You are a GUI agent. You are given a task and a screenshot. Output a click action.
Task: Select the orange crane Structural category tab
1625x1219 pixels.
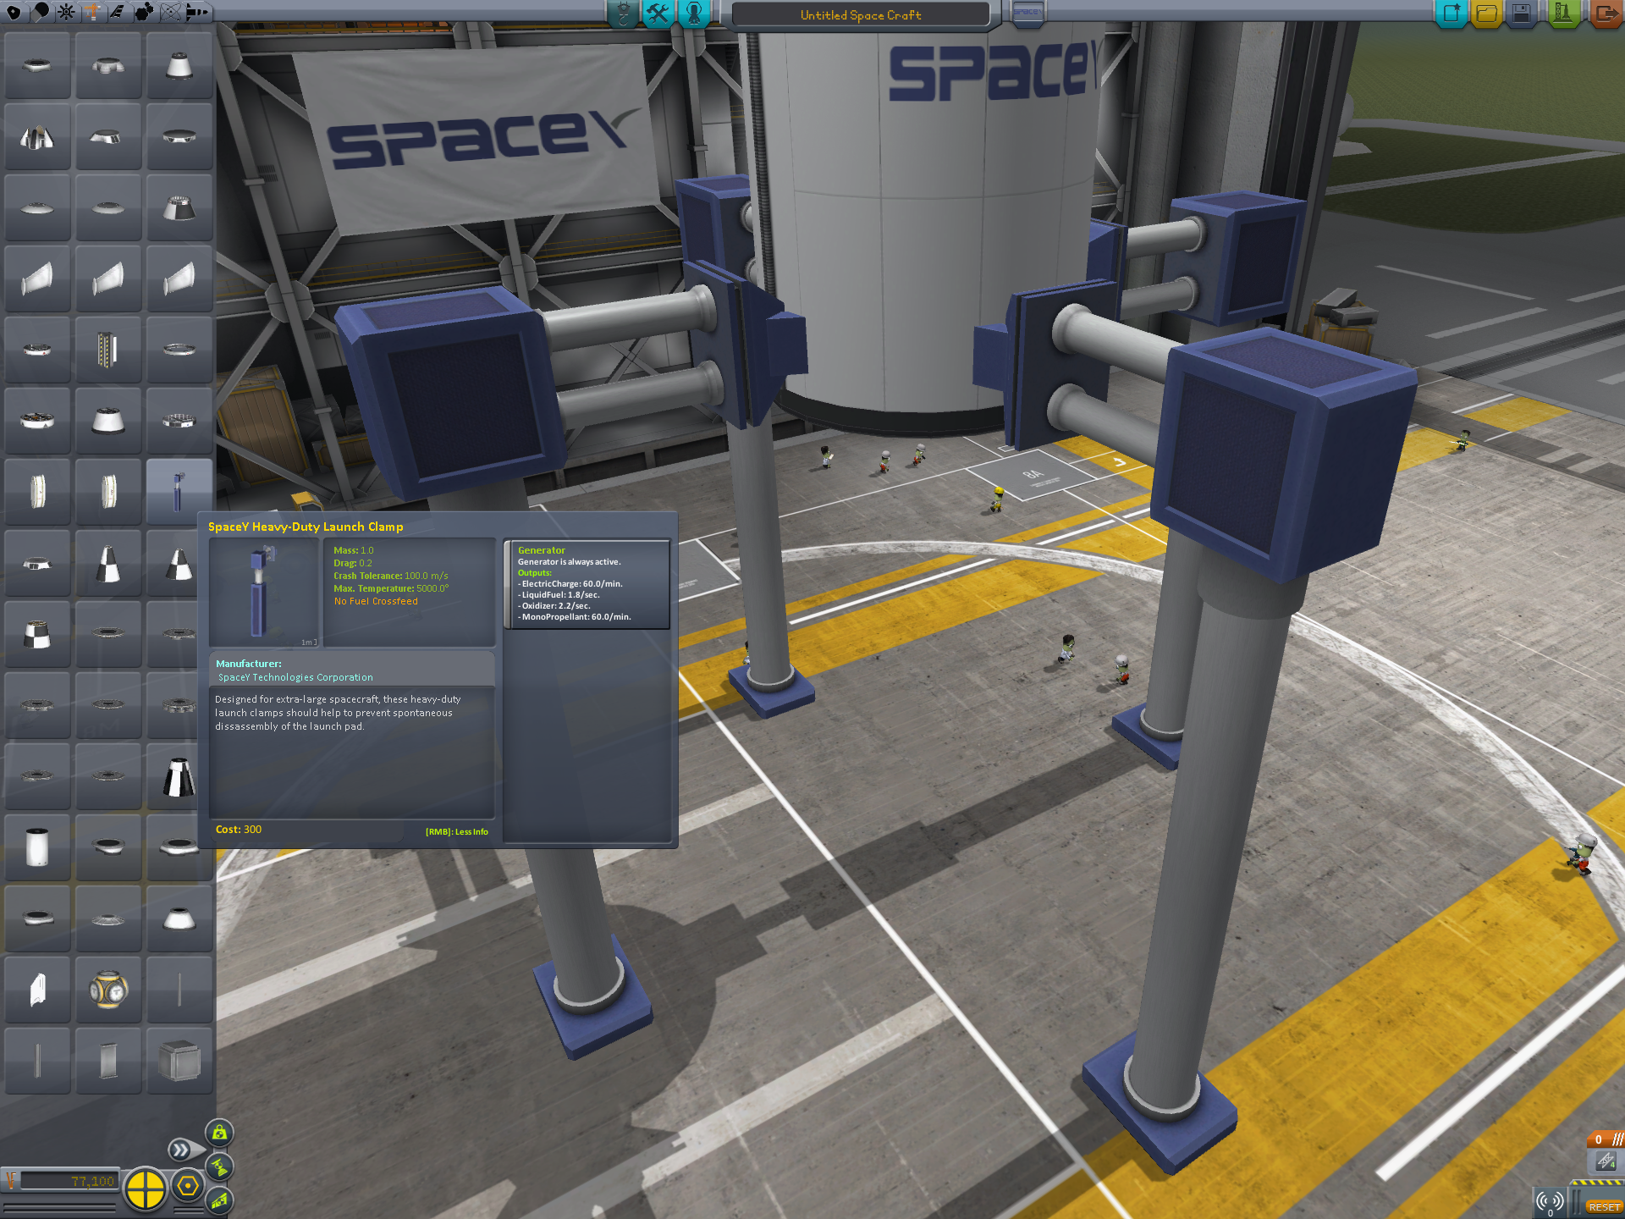tap(92, 12)
